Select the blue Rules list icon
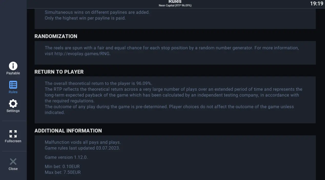325x180 pixels. (x=13, y=85)
